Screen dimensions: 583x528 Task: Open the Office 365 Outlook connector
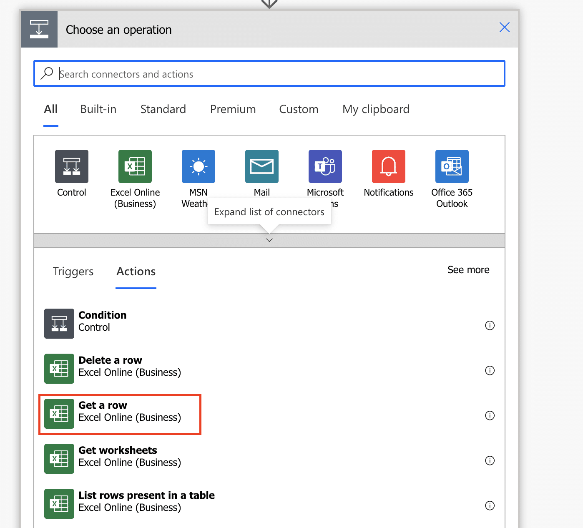click(x=452, y=166)
